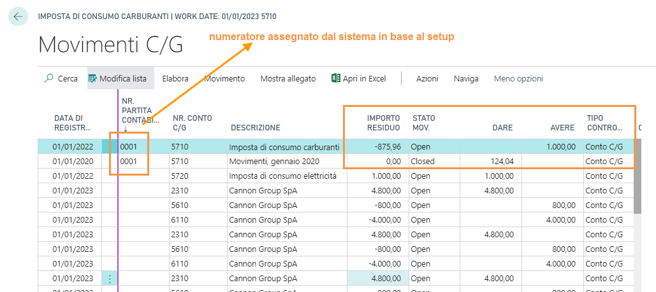
Task: Open the Naviga menu
Action: [466, 79]
